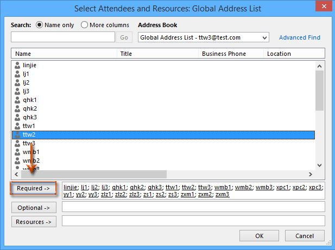Screen dimensions: 335x250
Task: Close the Select Attendees dialog window
Action: [x=324, y=6]
